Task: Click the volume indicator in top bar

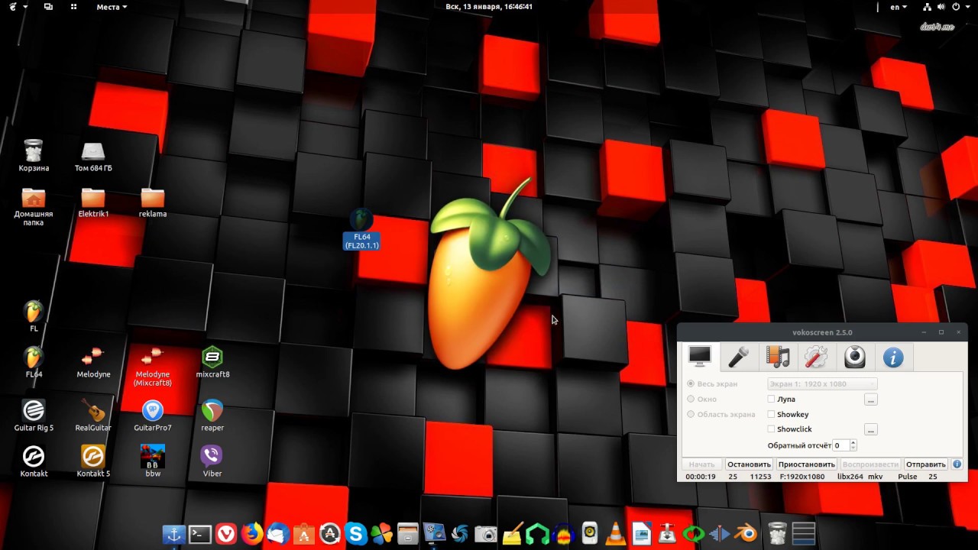Action: tap(942, 7)
